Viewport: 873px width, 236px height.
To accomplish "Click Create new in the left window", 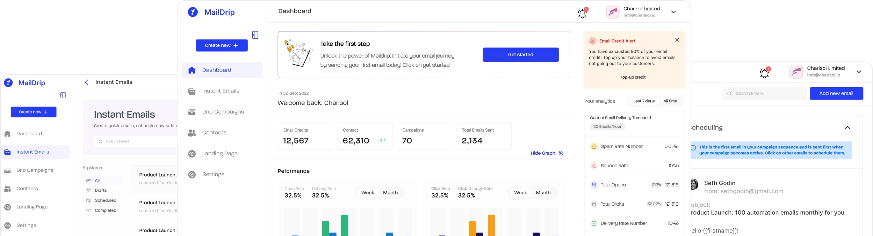I will 34,112.
